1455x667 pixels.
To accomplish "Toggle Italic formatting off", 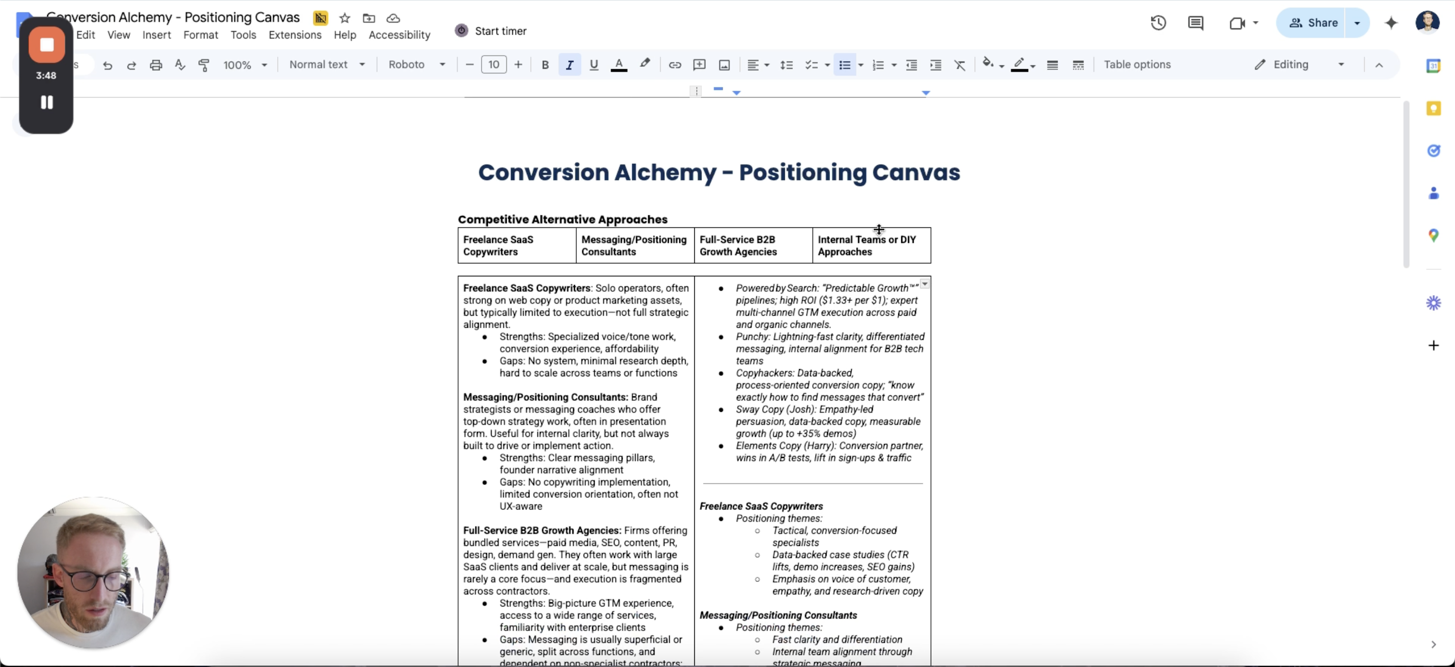I will click(x=569, y=65).
